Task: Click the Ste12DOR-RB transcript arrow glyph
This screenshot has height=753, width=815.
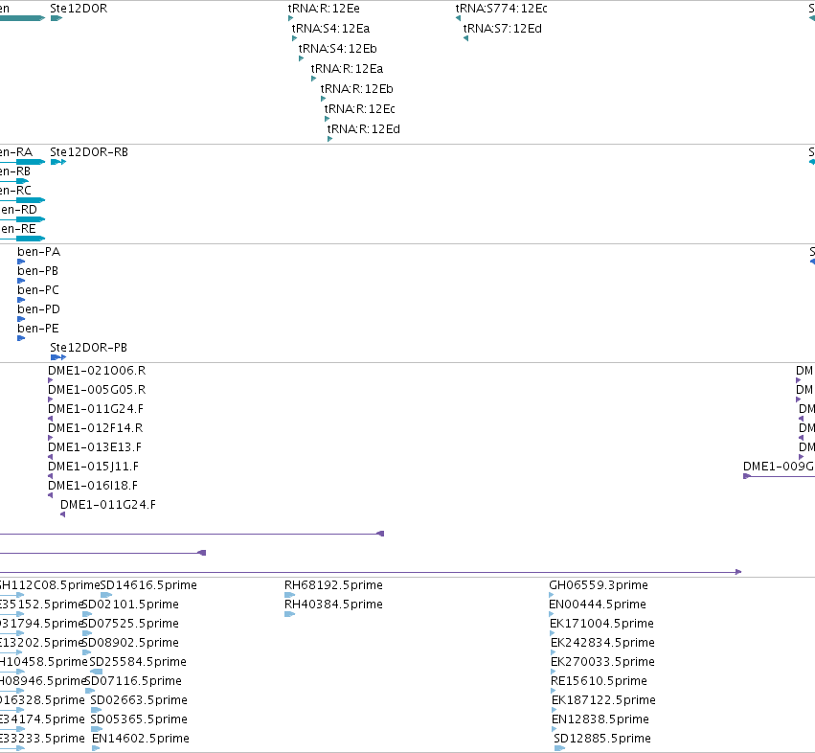Action: click(58, 162)
